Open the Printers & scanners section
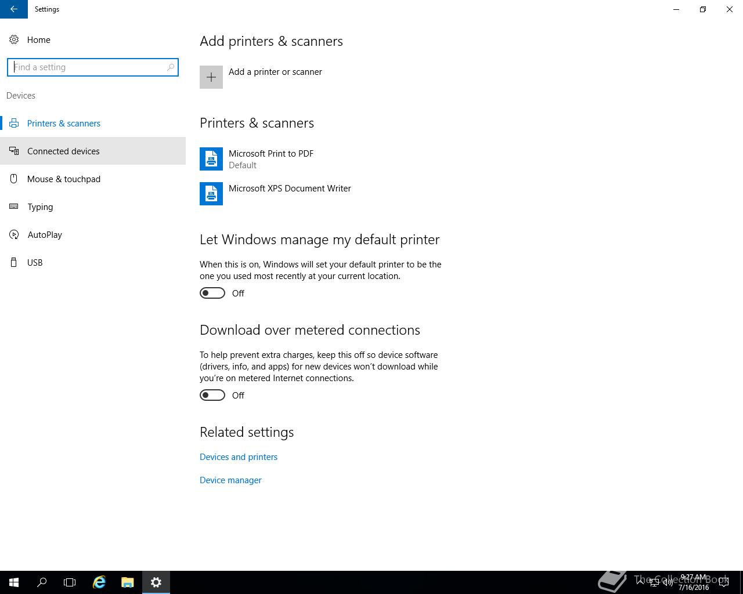This screenshot has width=743, height=594. 93,124
